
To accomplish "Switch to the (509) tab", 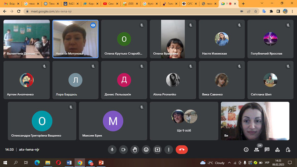I will [130, 4].
